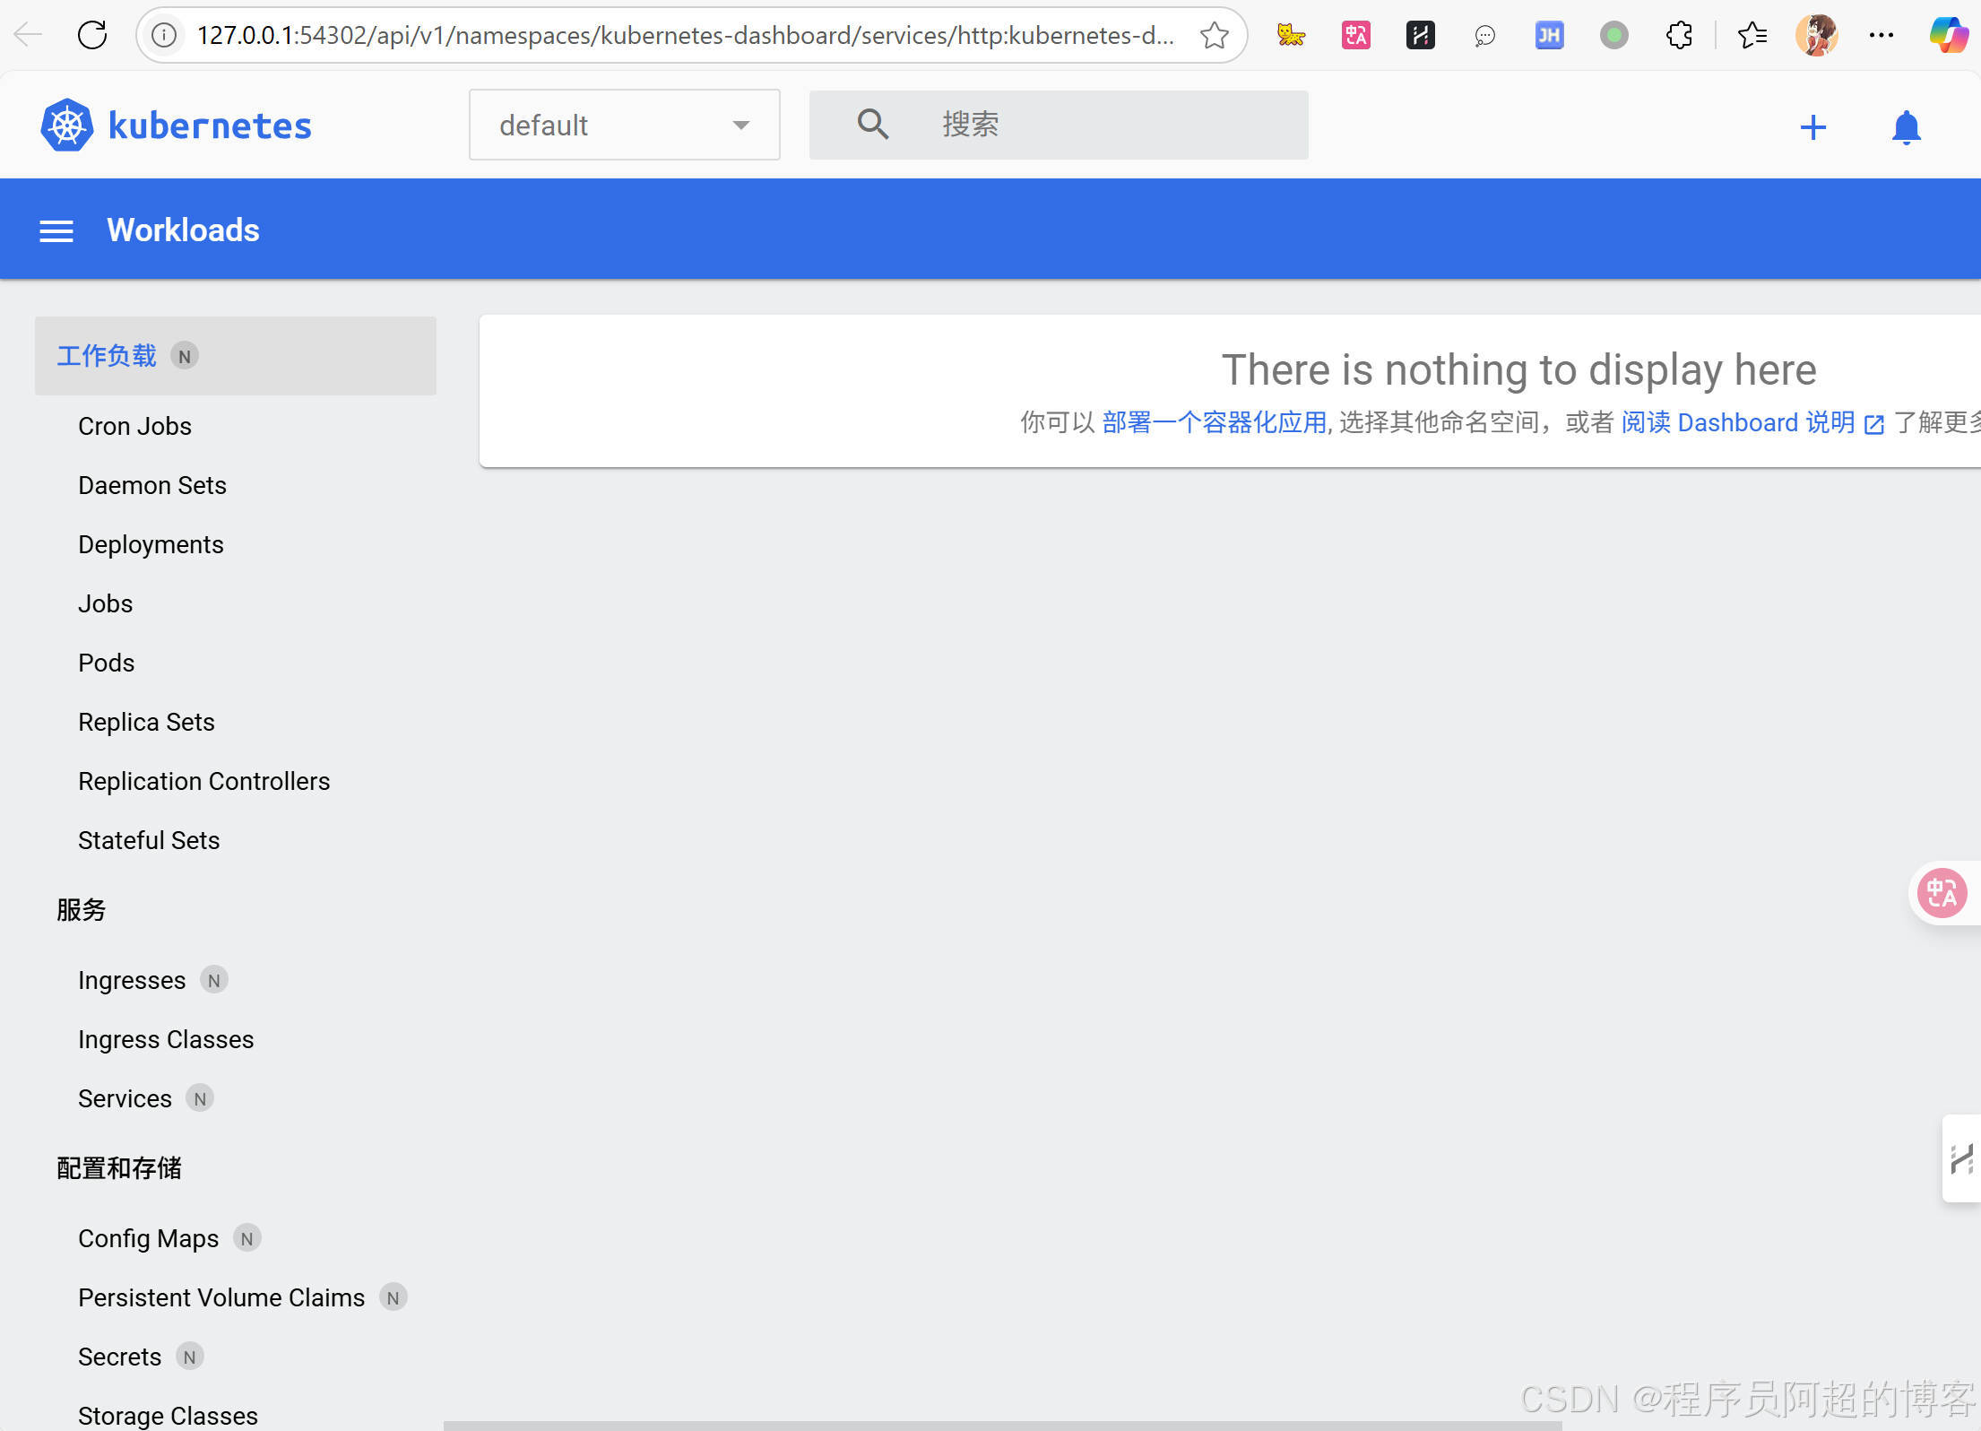Viewport: 1981px width, 1431px height.
Task: Open the default namespace dropdown
Action: (x=624, y=126)
